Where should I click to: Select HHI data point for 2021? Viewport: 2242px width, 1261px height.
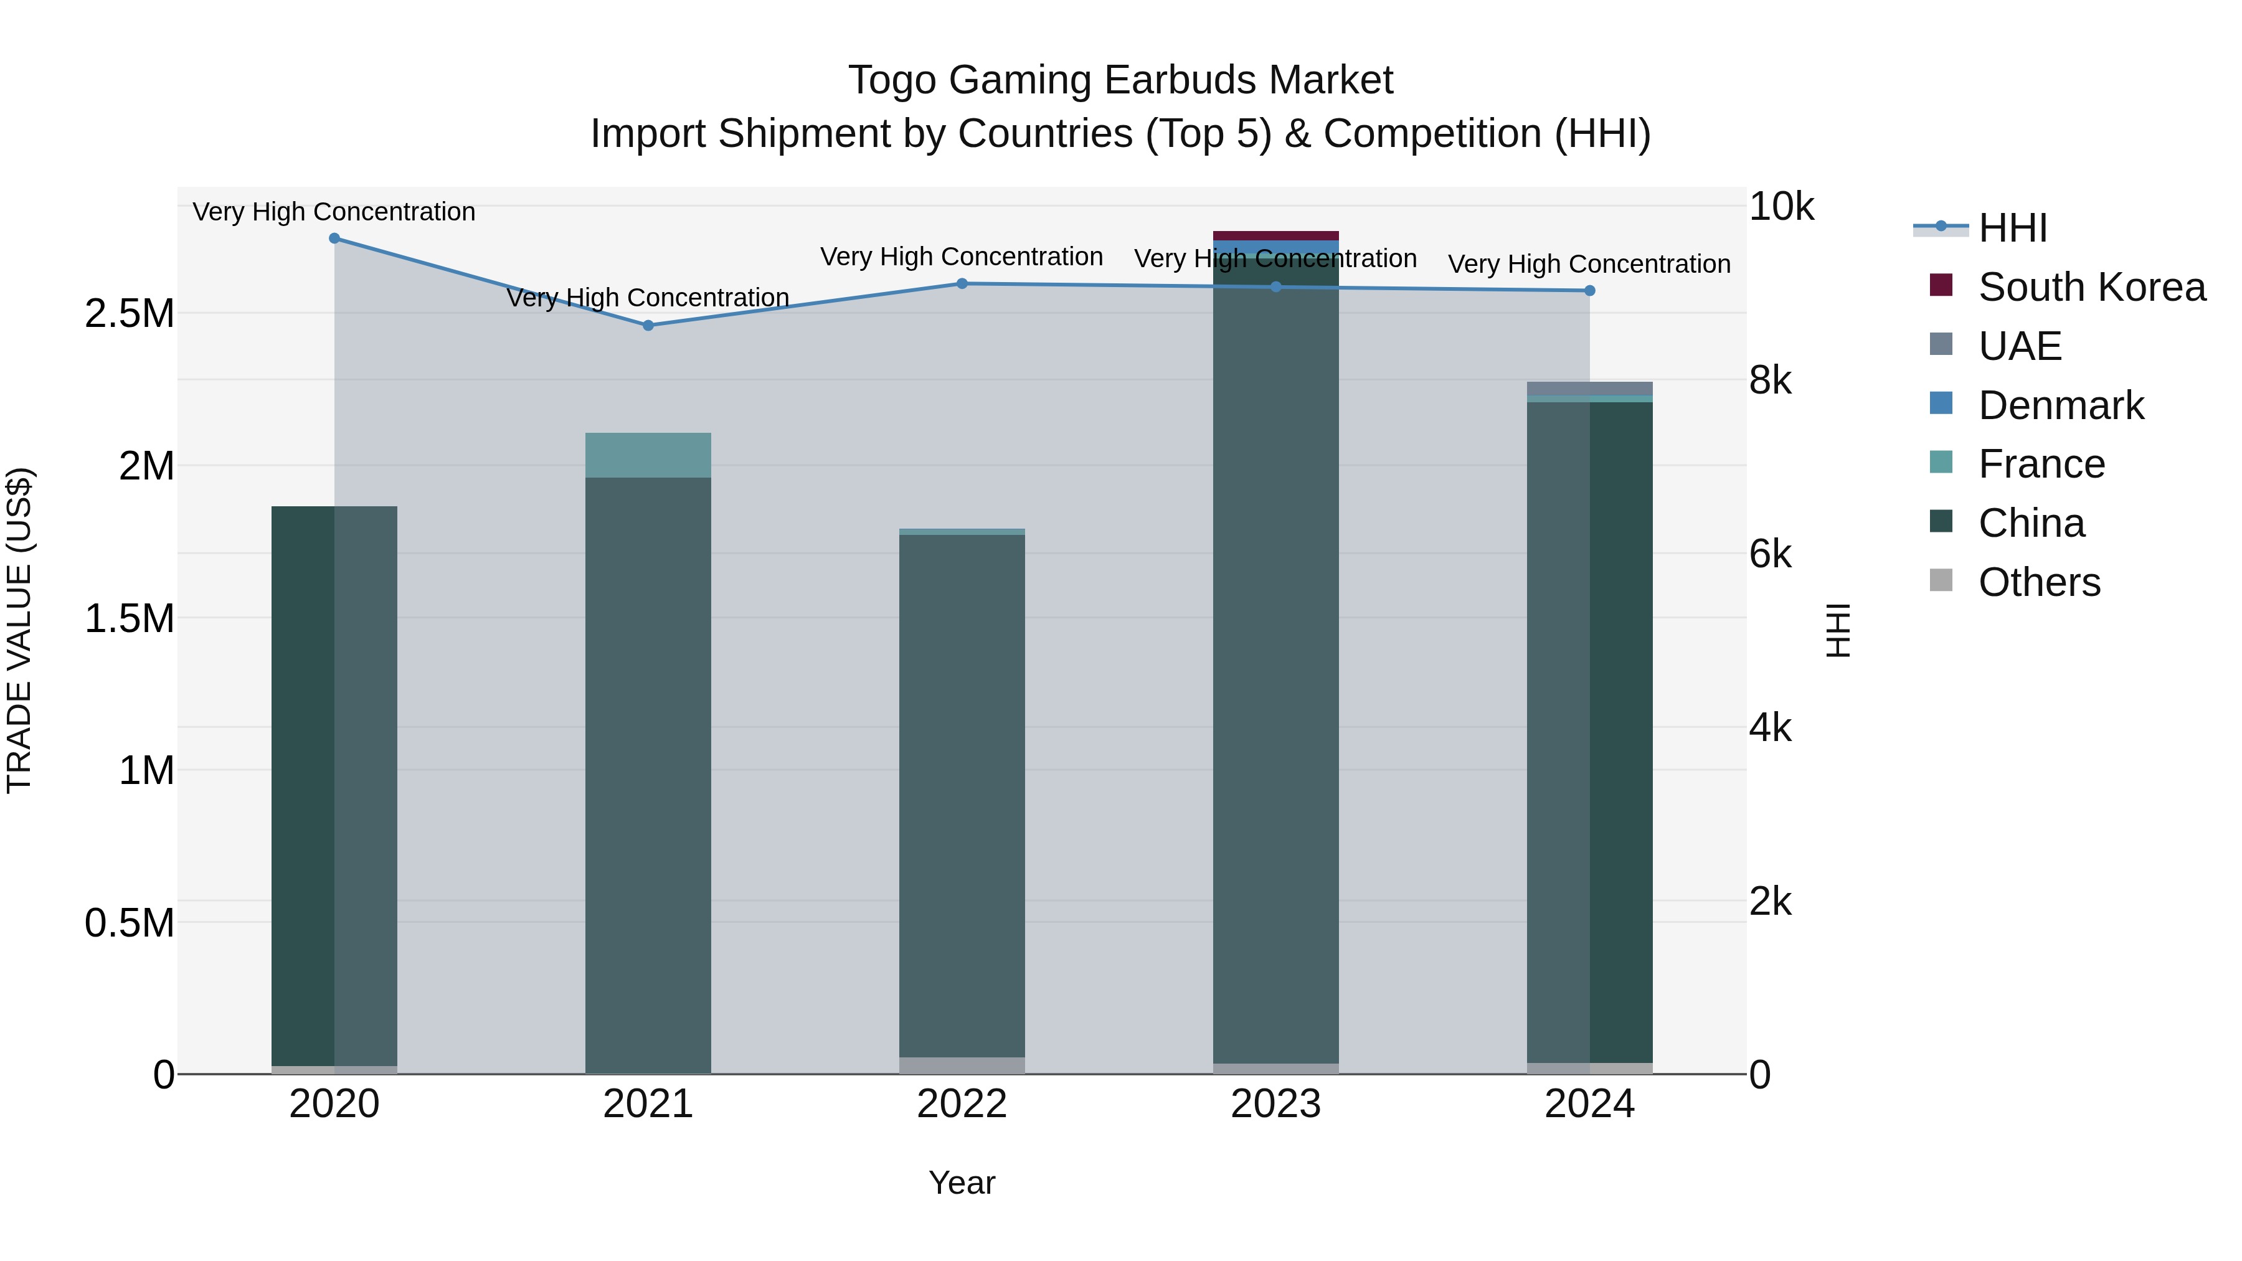(648, 326)
